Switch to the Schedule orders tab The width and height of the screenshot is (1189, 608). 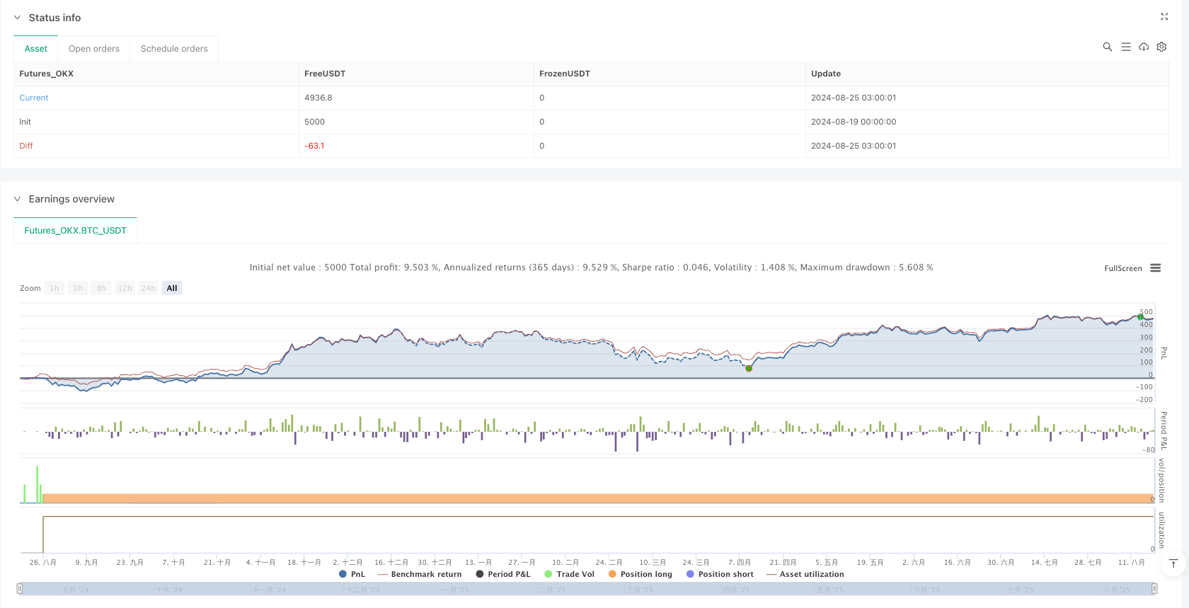pyautogui.click(x=174, y=49)
